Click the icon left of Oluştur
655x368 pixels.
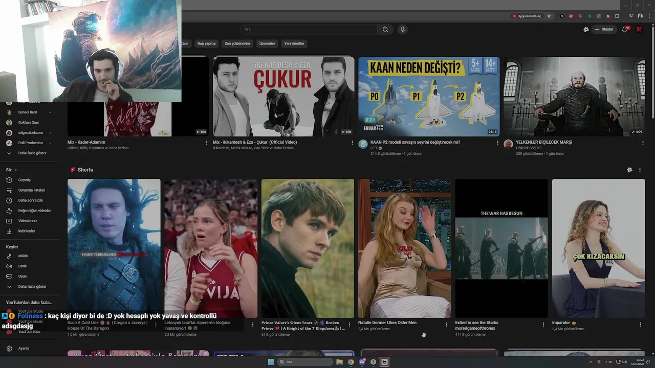pyautogui.click(x=586, y=29)
